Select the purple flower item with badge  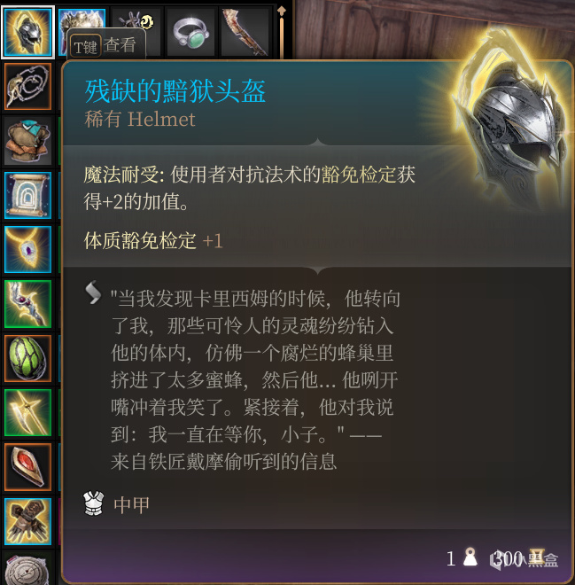[136, 19]
